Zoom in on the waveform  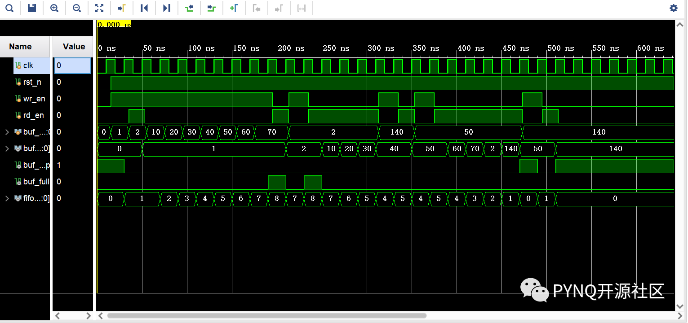(x=54, y=8)
